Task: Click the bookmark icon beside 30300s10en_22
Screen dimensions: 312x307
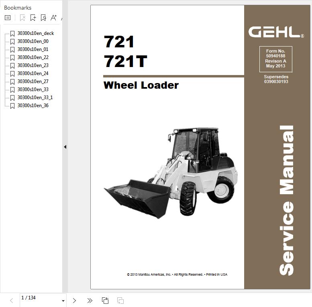Action: pos(12,58)
